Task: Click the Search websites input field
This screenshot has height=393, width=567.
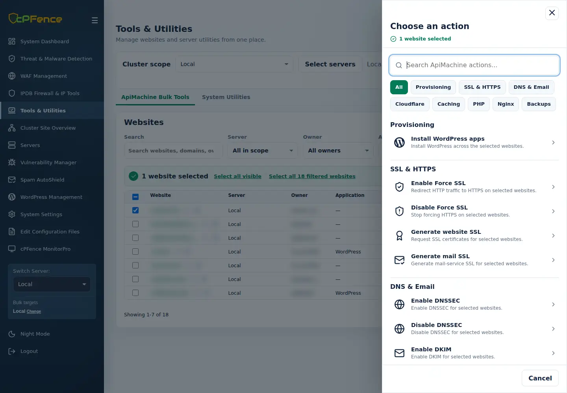Action: (x=173, y=151)
